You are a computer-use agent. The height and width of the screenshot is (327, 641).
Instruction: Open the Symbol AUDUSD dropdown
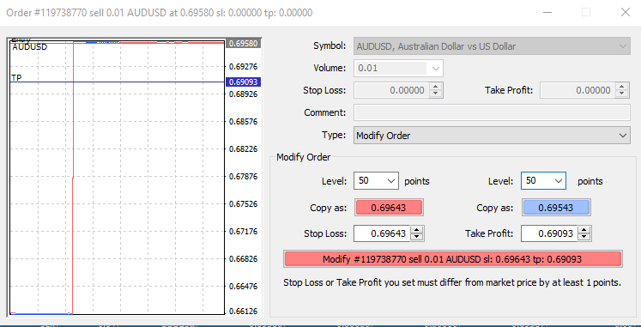pyautogui.click(x=492, y=46)
